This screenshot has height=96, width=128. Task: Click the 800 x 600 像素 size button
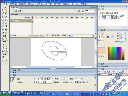[x=45, y=79]
